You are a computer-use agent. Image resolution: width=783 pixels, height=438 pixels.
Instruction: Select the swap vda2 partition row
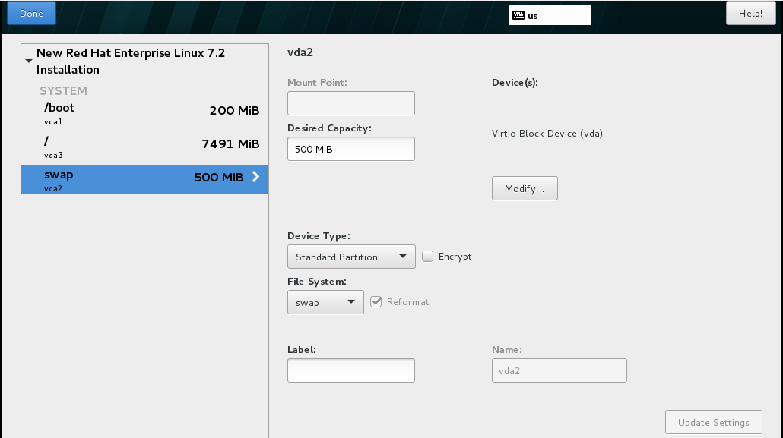(144, 180)
